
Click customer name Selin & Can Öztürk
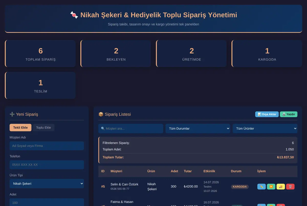[x=124, y=184]
